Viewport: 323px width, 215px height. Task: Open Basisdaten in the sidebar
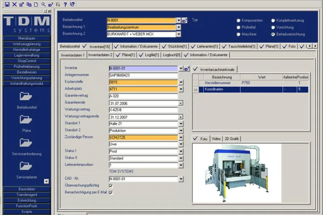[x=27, y=189]
